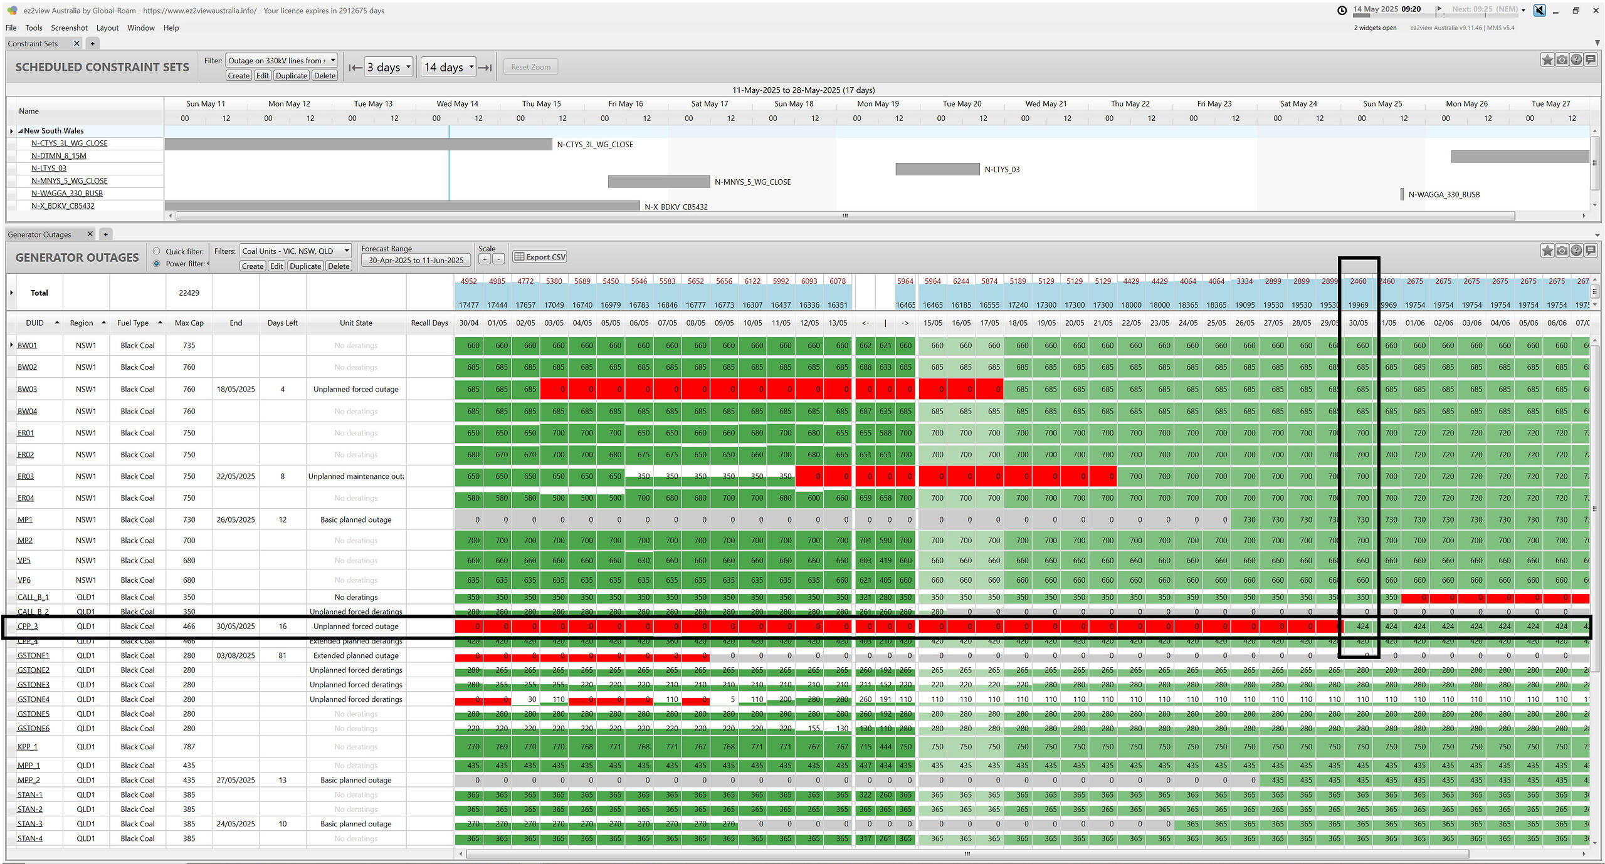Export table using Export CSV button
Screen dimensions: 1605x864
(x=540, y=257)
